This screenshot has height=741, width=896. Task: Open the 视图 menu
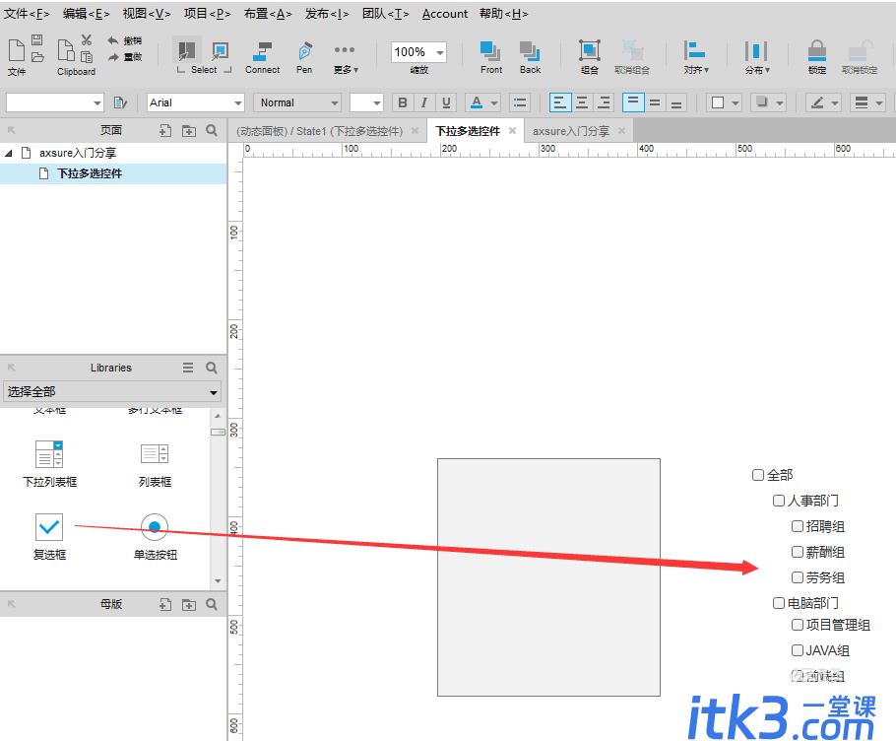[x=147, y=14]
